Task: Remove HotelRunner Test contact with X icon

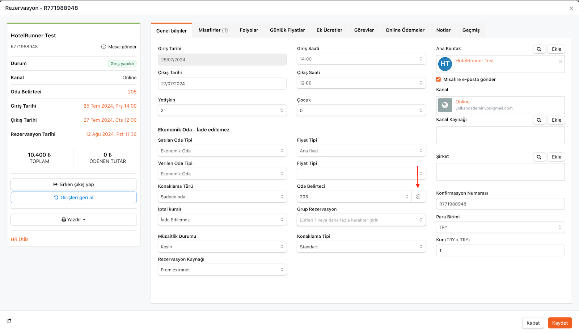Action: point(560,62)
